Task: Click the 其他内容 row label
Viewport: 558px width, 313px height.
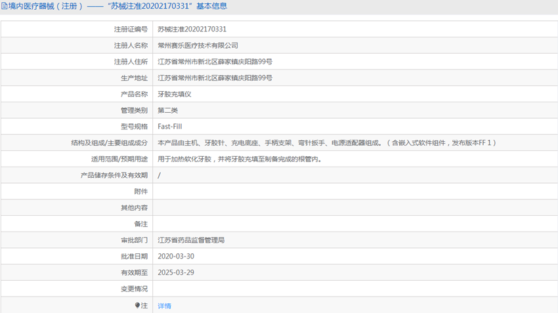Action: [134, 208]
